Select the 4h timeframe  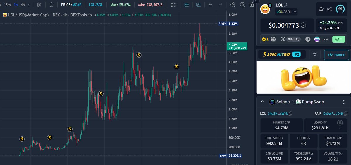tap(23, 5)
